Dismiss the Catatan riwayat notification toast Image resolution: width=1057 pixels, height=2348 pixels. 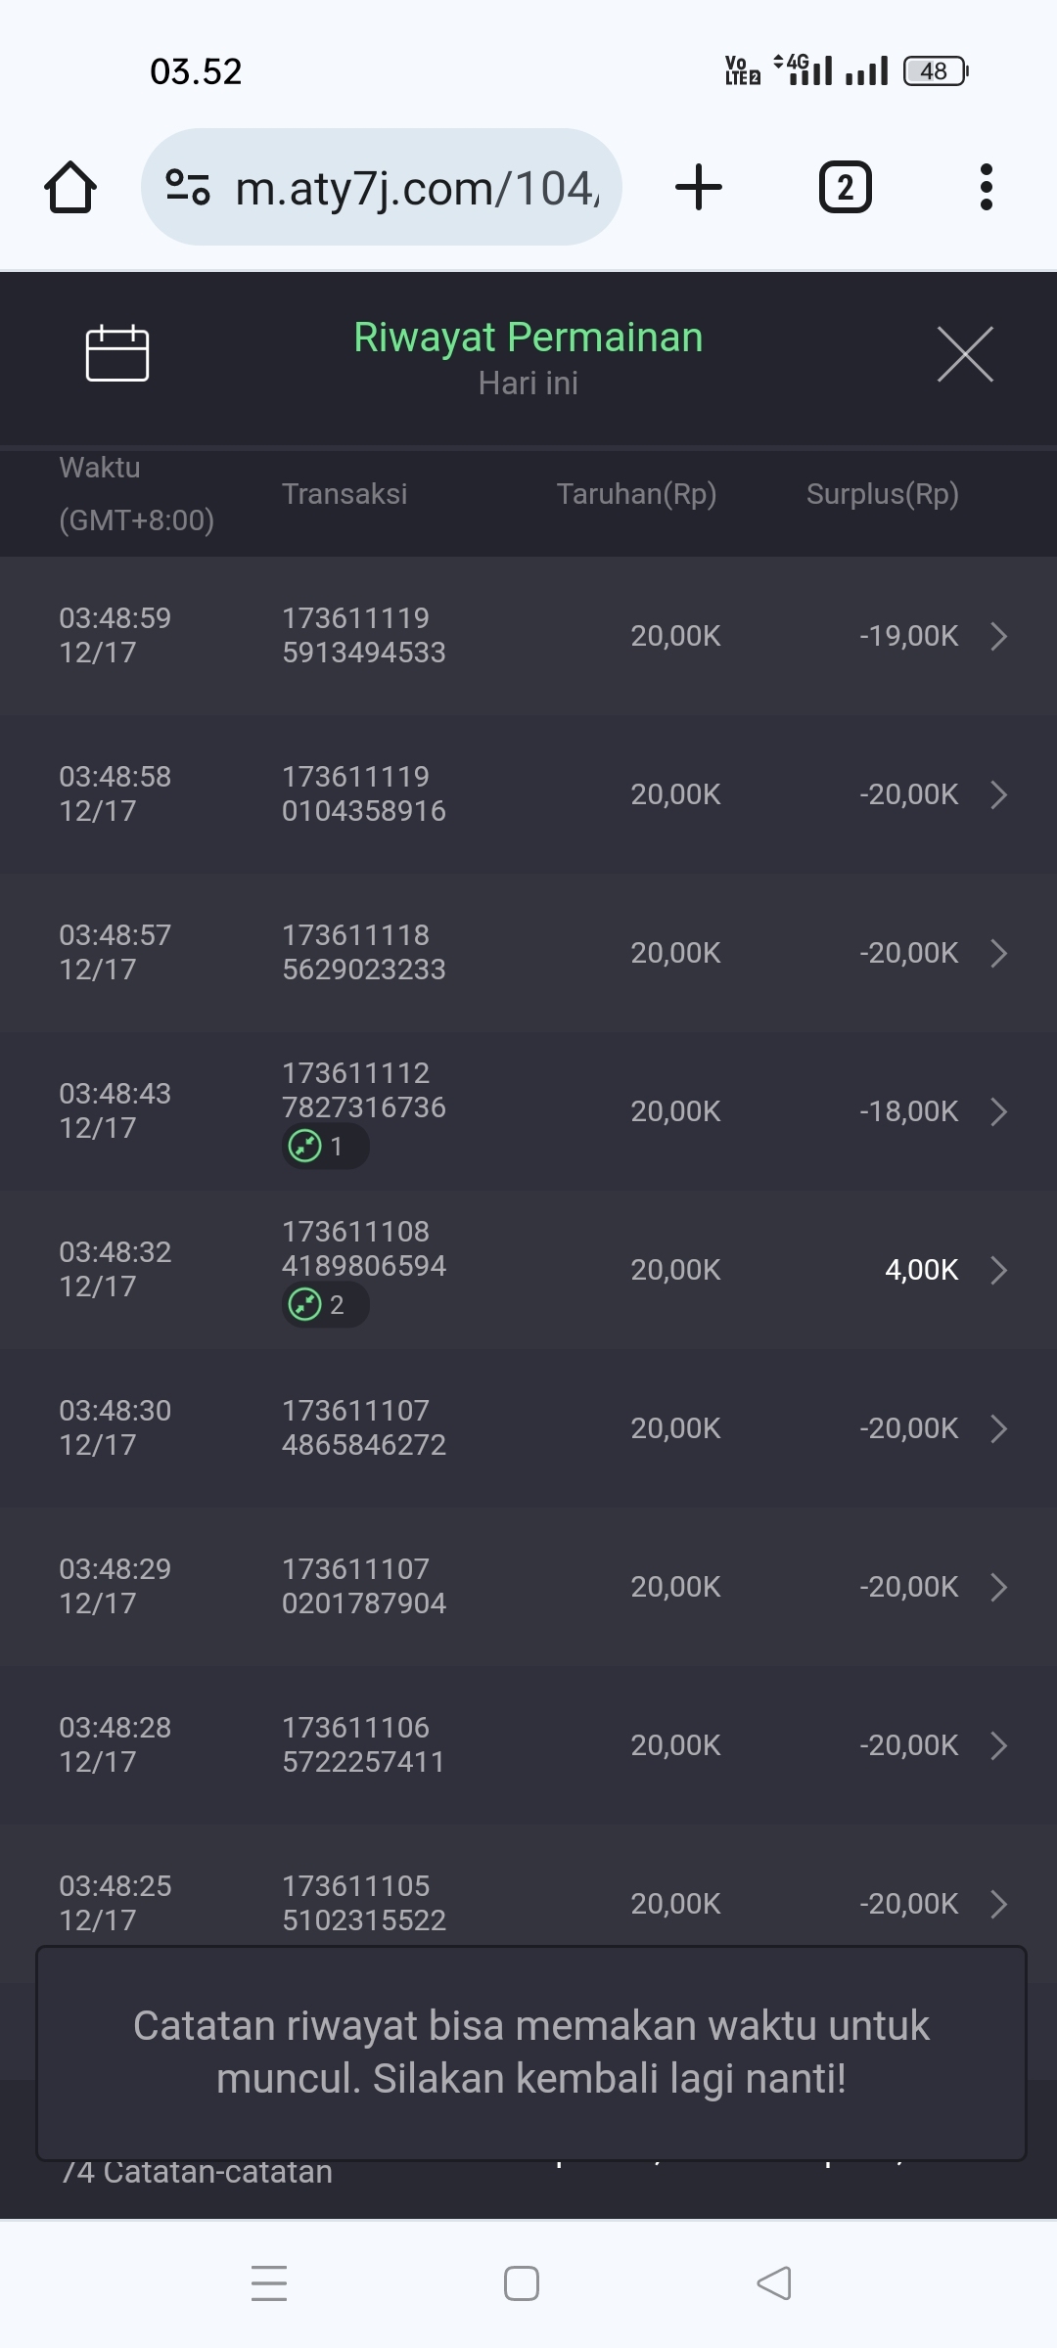[x=530, y=2053]
